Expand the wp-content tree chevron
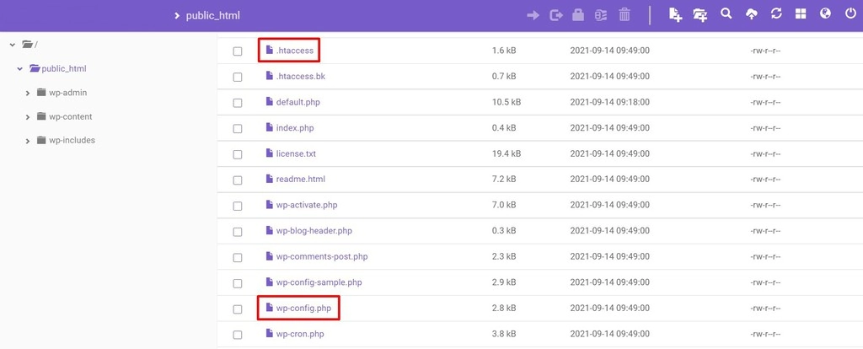Image resolution: width=863 pixels, height=349 pixels. 28,117
